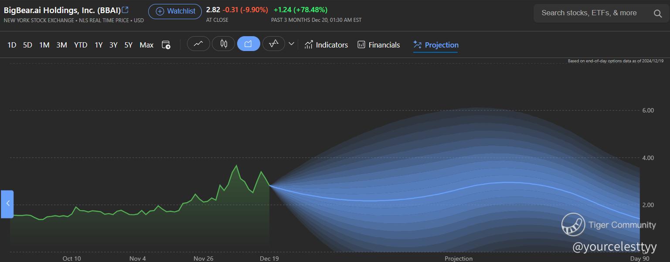
Task: Select the 1M time range
Action: [x=44, y=45]
